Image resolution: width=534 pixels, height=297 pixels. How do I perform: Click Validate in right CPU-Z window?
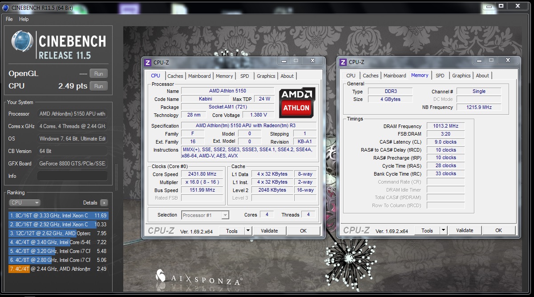[465, 230]
